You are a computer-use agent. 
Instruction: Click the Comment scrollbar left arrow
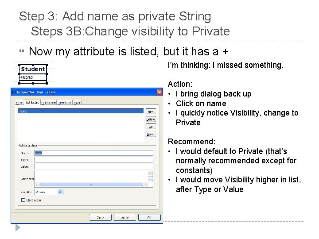[37, 185]
